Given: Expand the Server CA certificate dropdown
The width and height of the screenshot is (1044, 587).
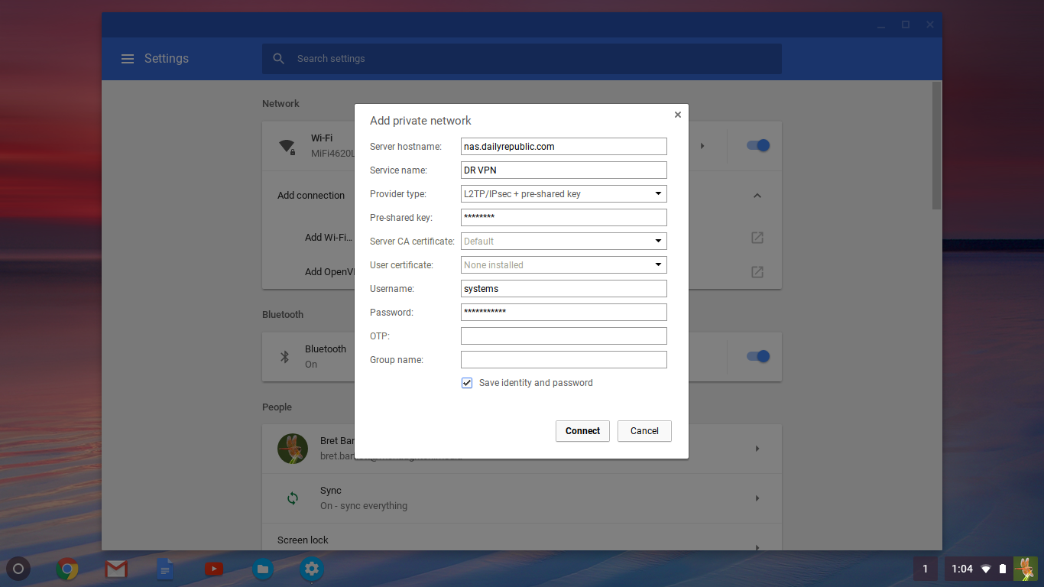Looking at the screenshot, I should pos(563,242).
